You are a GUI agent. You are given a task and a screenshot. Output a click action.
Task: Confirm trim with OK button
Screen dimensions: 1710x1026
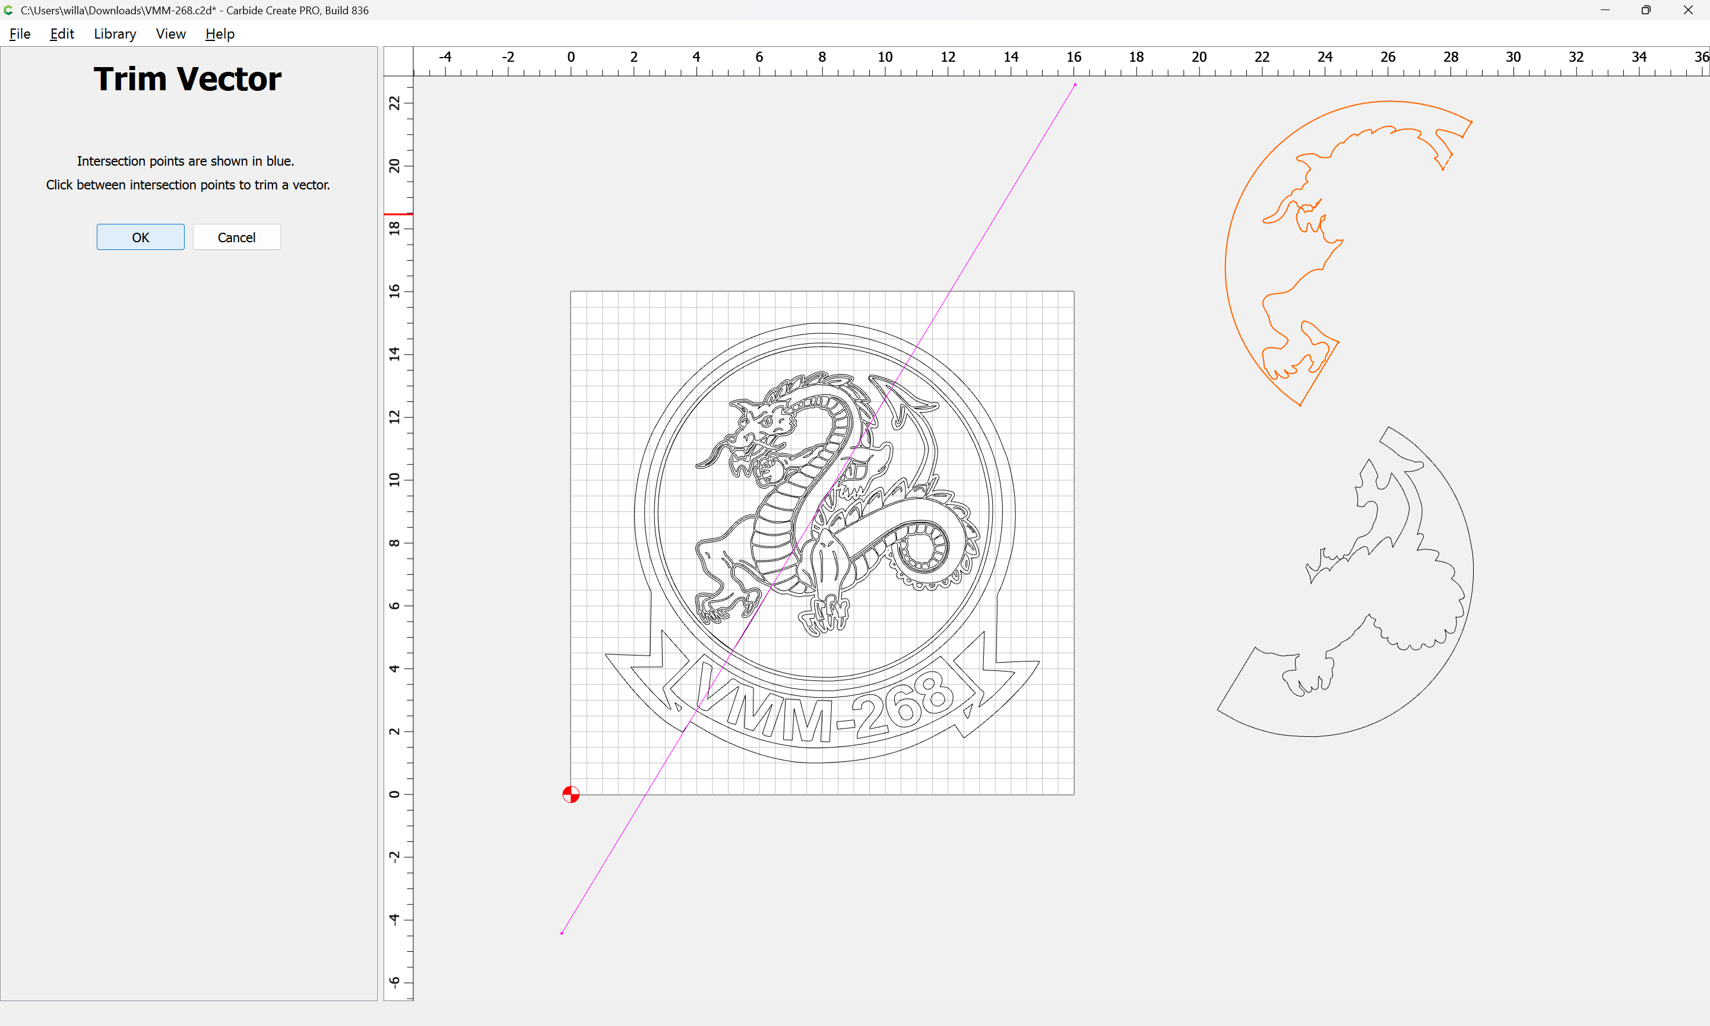(140, 237)
